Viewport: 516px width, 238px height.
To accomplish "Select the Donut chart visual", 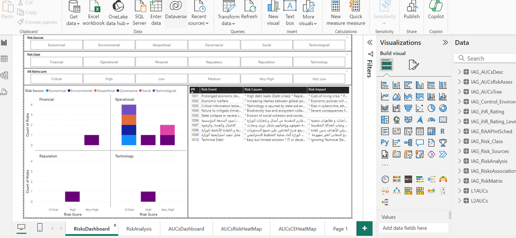I will 443,108.
